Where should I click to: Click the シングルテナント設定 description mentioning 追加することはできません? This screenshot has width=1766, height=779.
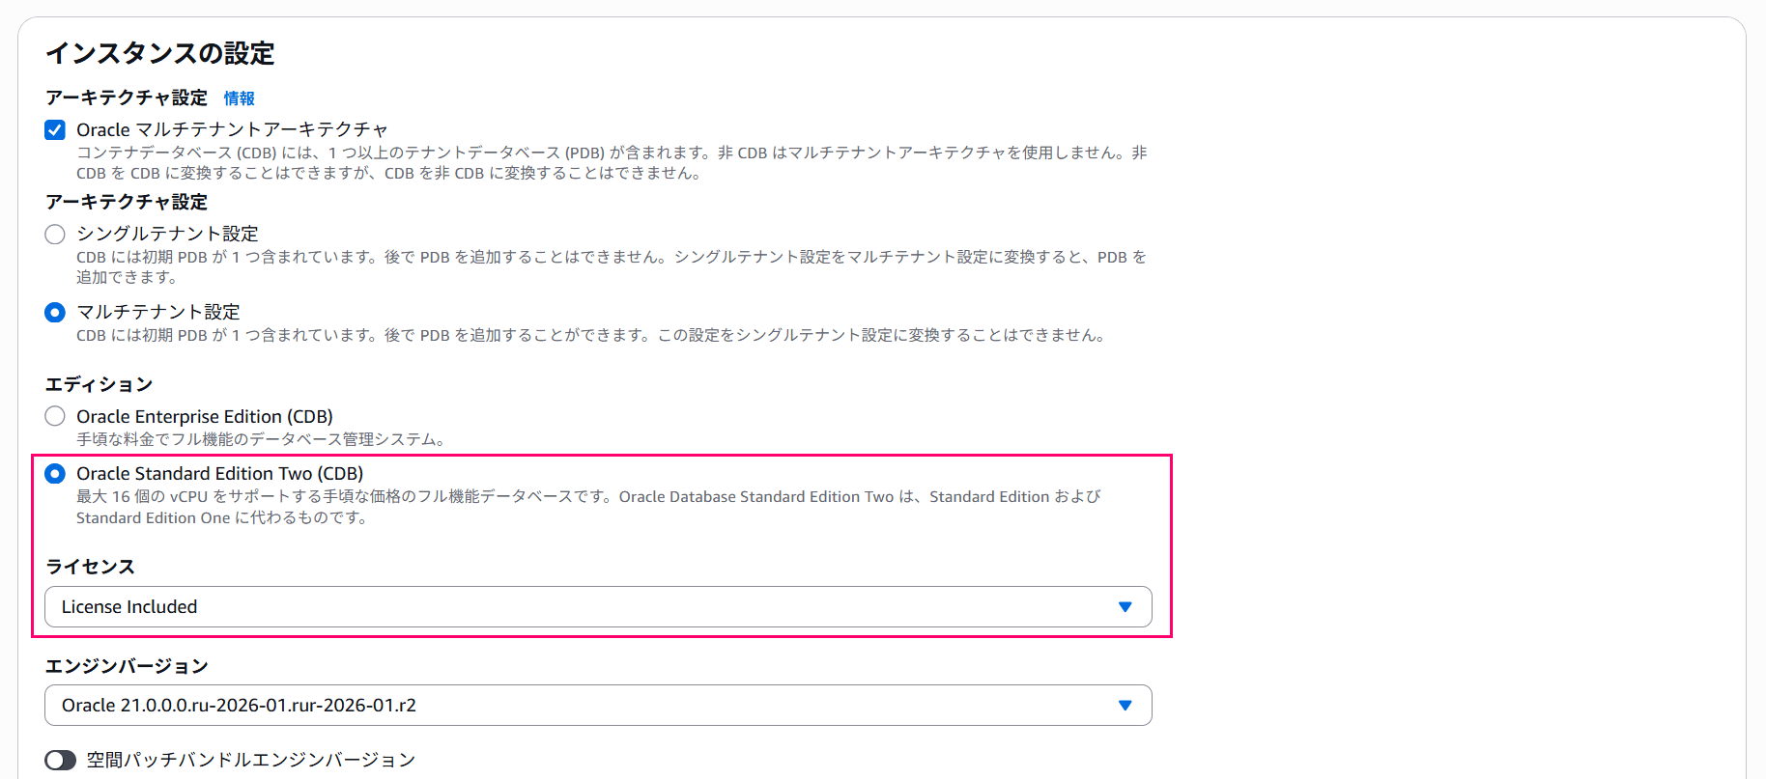tap(612, 267)
